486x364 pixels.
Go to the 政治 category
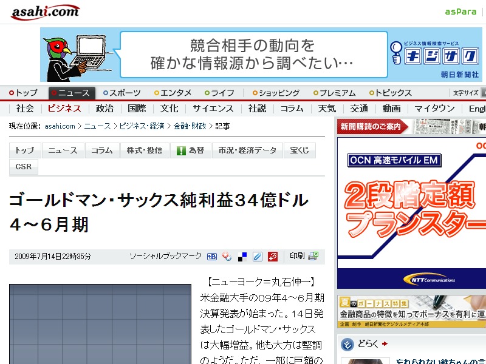[104, 109]
